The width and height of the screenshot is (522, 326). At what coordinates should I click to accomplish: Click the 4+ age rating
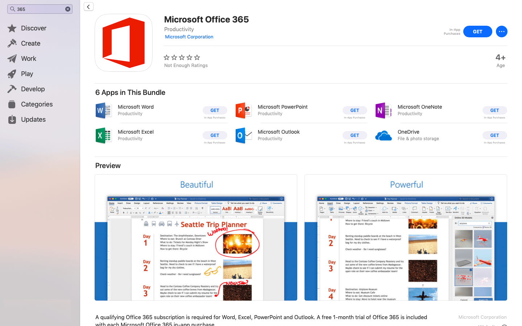pos(500,58)
